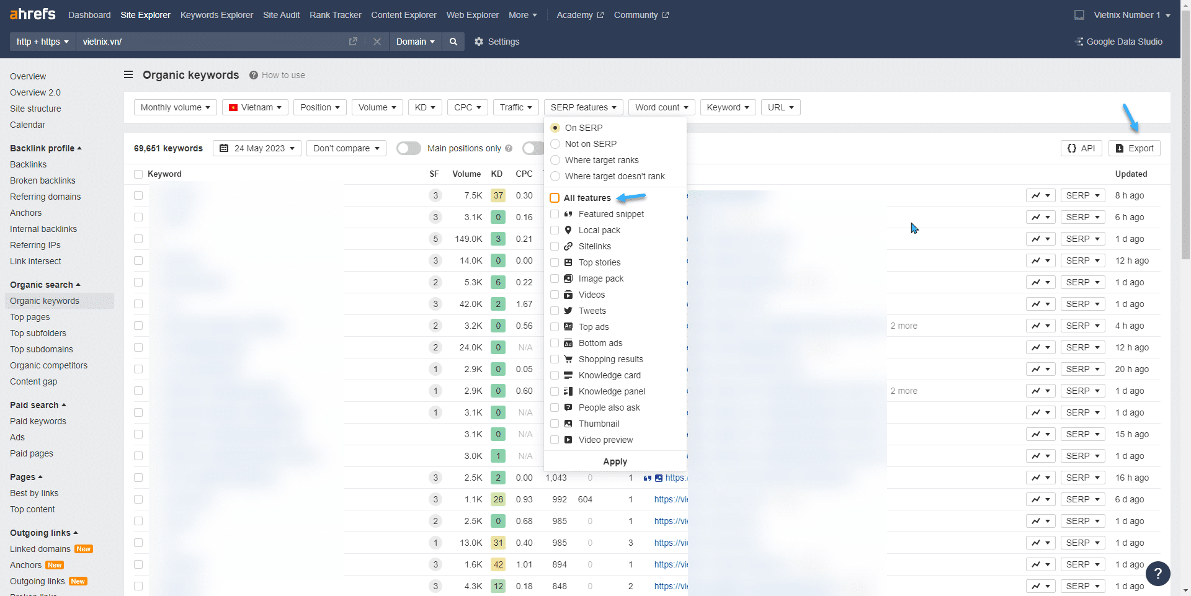
Task: Select Where target ranks radio option
Action: pyautogui.click(x=555, y=160)
